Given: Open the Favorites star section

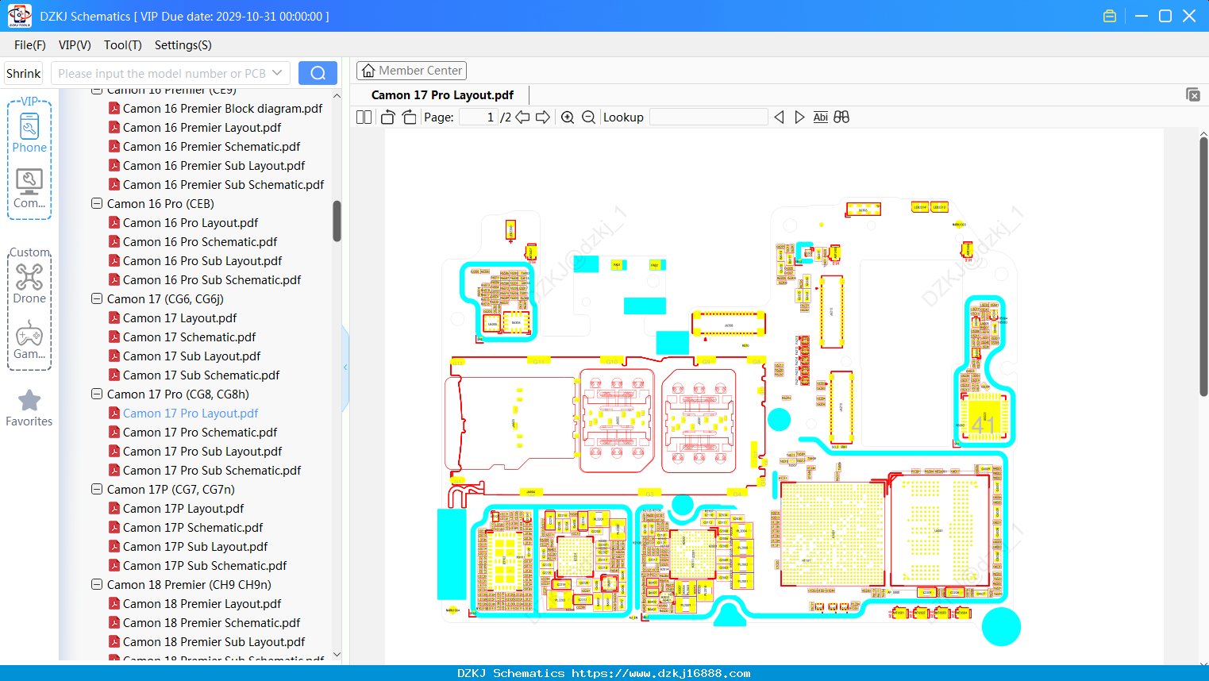Looking at the screenshot, I should pos(29,408).
